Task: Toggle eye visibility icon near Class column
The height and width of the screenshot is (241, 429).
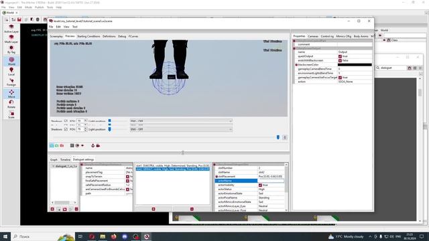Action: point(384,40)
